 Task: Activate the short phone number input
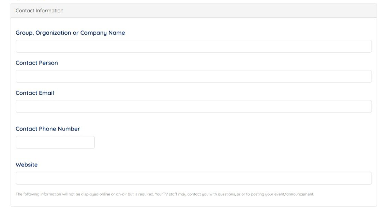click(55, 142)
